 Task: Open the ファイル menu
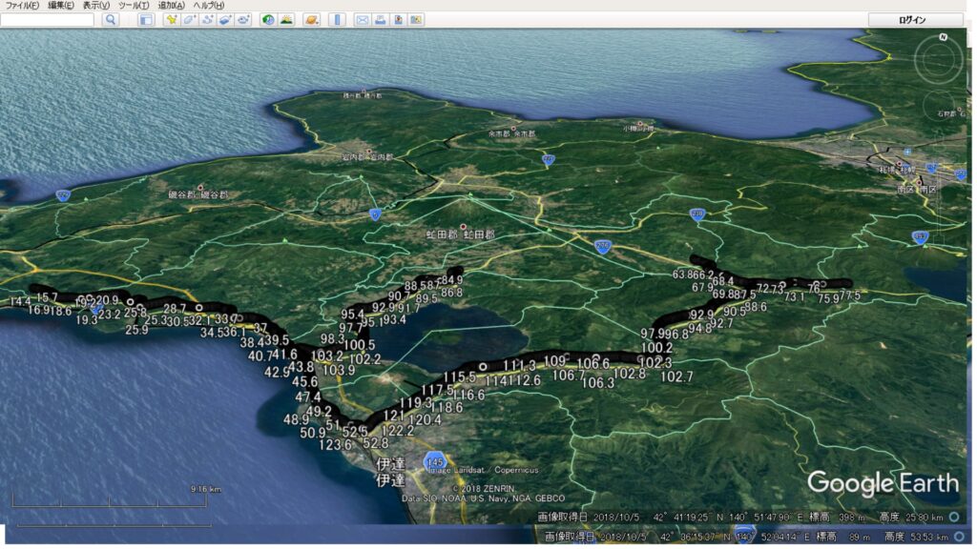[22, 6]
